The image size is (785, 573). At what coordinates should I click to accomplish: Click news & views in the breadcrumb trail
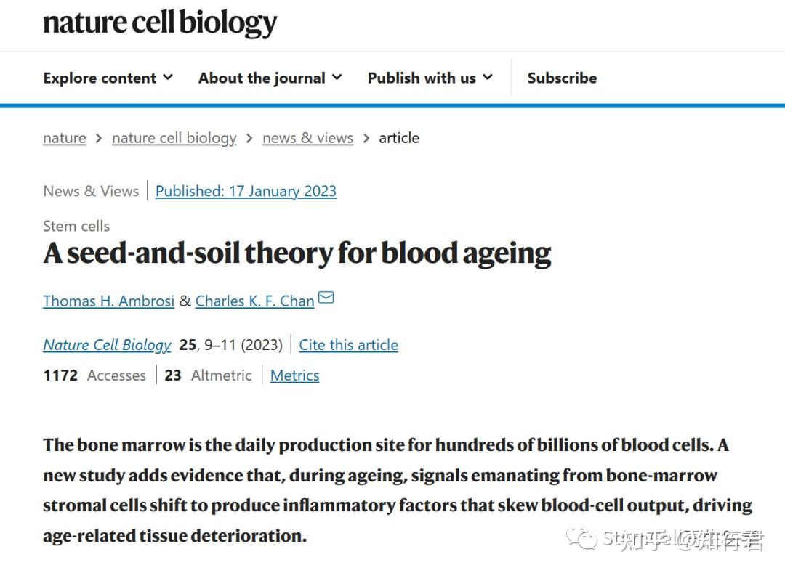coord(307,138)
